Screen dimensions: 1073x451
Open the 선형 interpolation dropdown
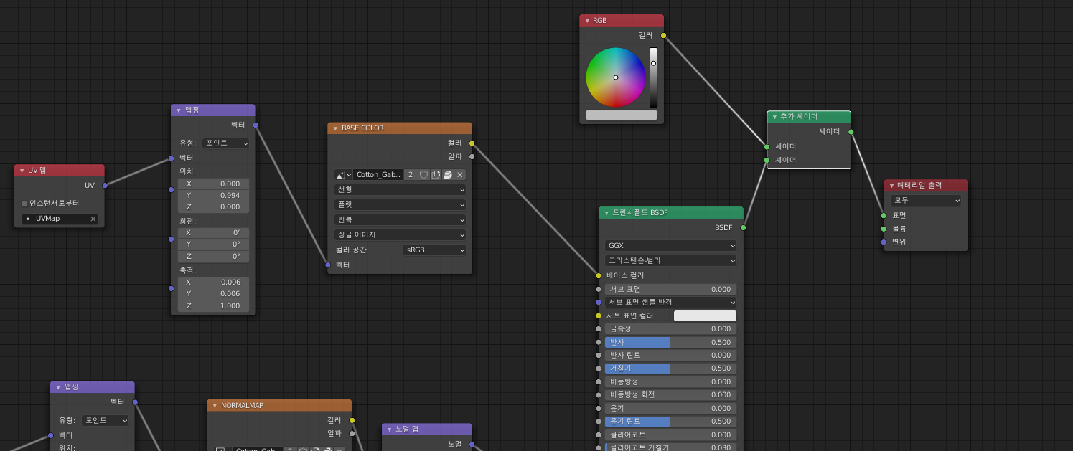(x=400, y=189)
